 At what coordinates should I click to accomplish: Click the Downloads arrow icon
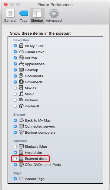[21, 82]
